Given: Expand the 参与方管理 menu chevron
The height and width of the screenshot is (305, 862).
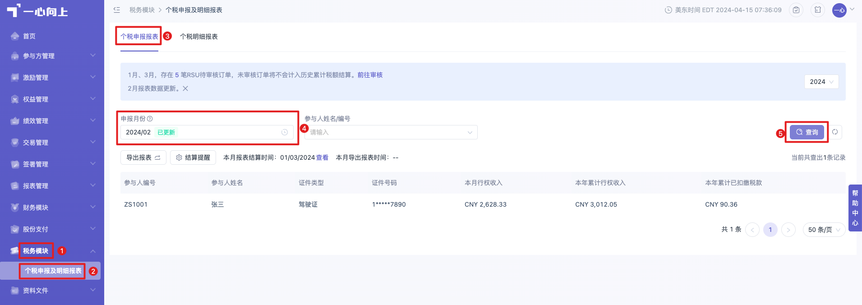Looking at the screenshot, I should tap(93, 55).
